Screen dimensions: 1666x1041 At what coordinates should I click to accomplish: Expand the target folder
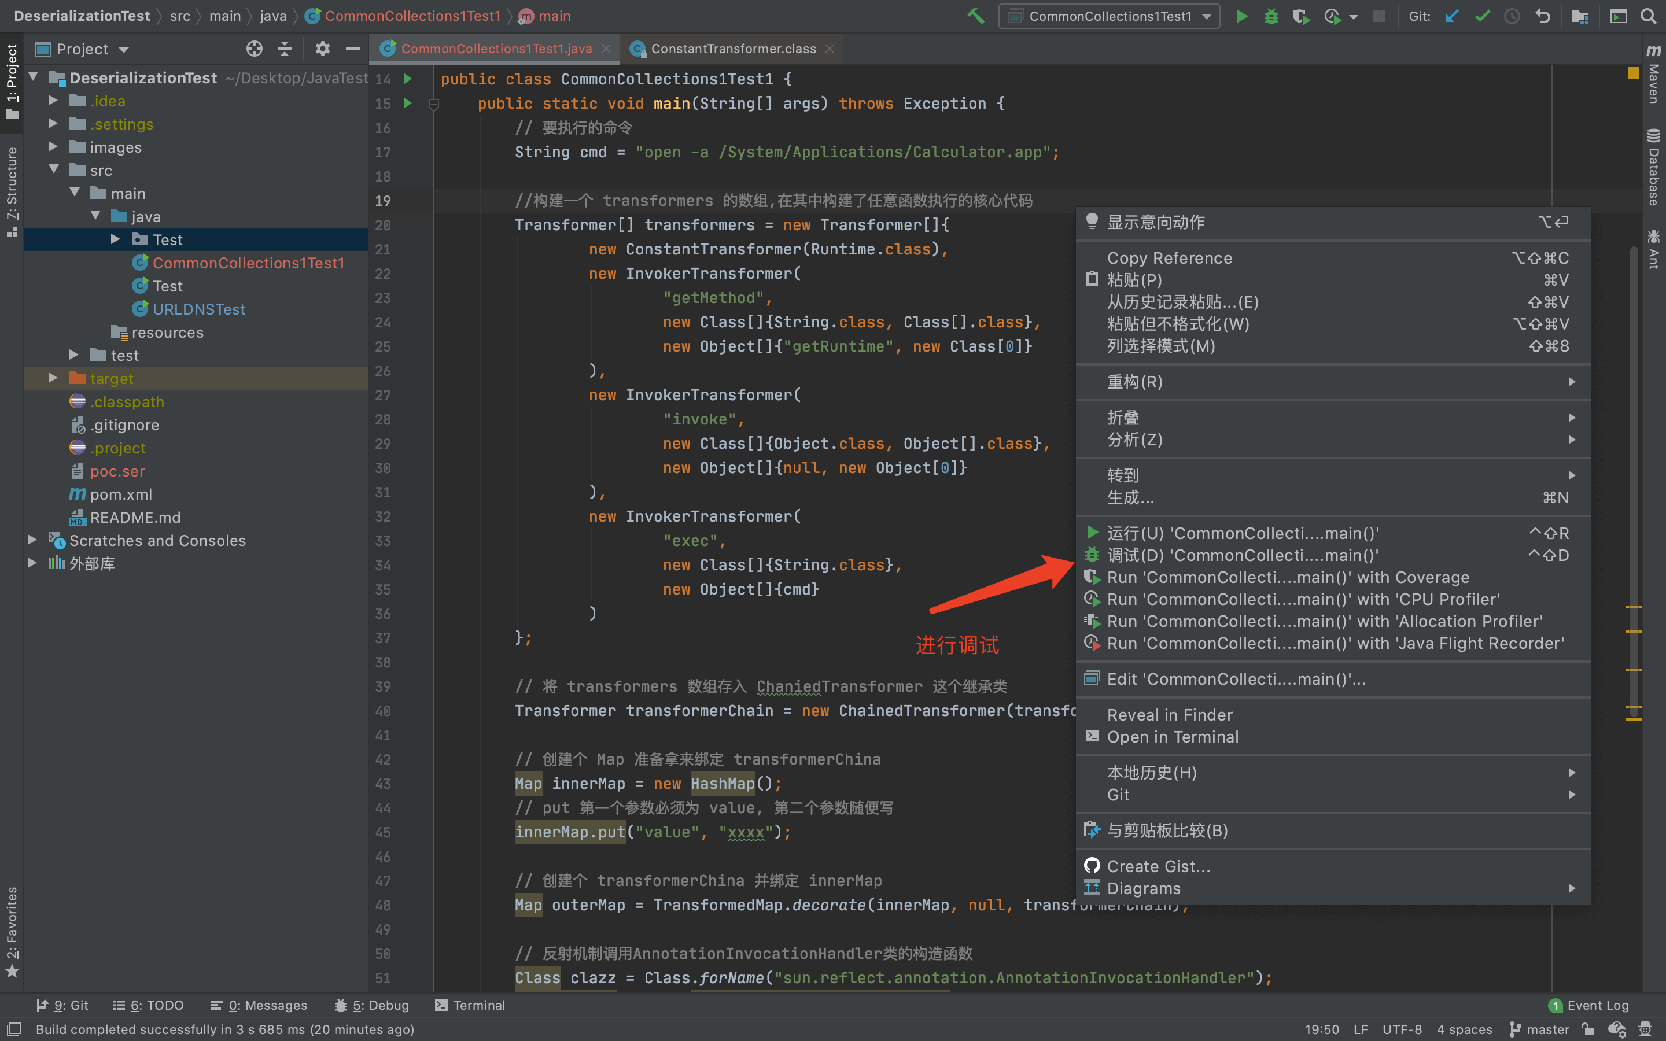pyautogui.click(x=53, y=378)
